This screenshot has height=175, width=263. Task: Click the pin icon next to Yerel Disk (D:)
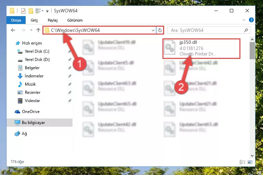70,60
